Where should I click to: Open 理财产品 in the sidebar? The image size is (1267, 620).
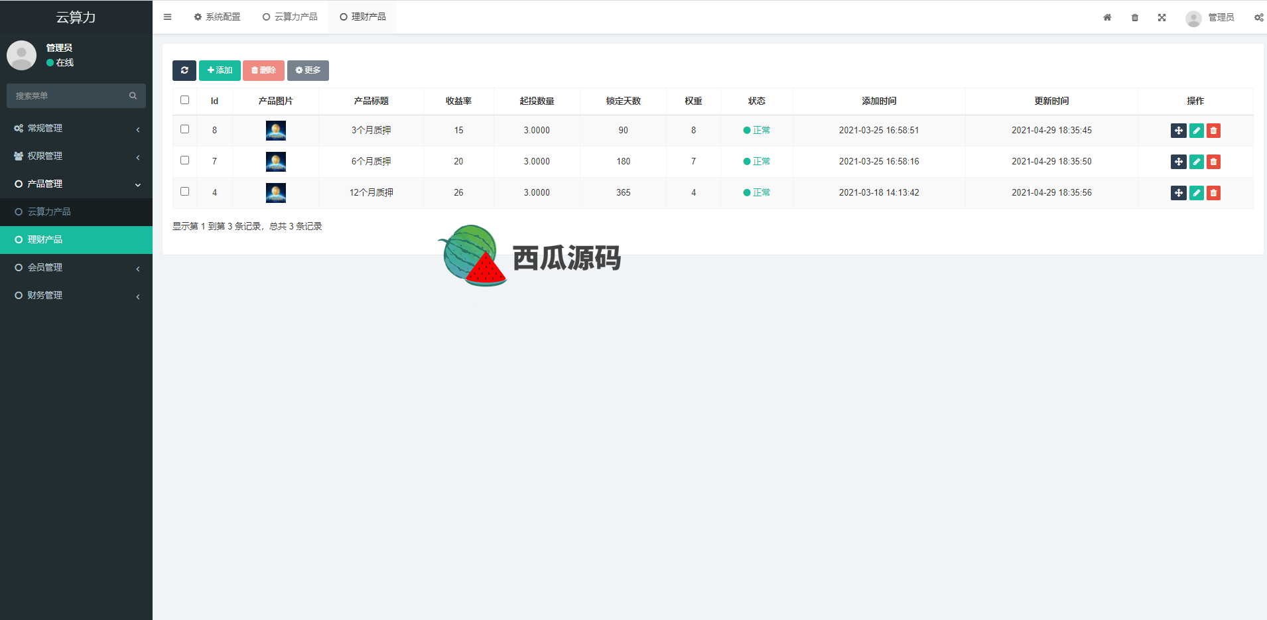tap(76, 239)
